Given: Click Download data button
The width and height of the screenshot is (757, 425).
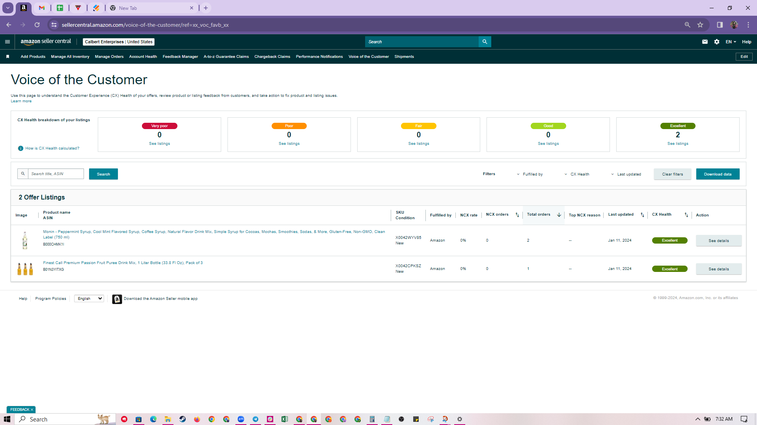Looking at the screenshot, I should [718, 174].
